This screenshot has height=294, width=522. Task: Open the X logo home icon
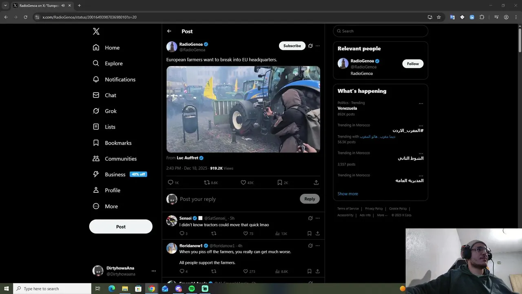pyautogui.click(x=96, y=31)
